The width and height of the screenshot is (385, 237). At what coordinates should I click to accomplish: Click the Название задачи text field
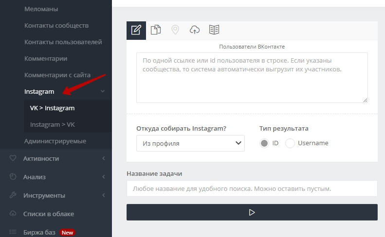pos(252,188)
